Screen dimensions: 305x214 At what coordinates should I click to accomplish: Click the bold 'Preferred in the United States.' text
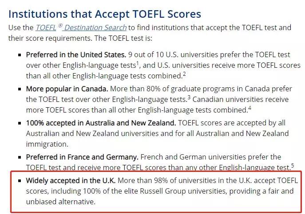click(x=76, y=55)
